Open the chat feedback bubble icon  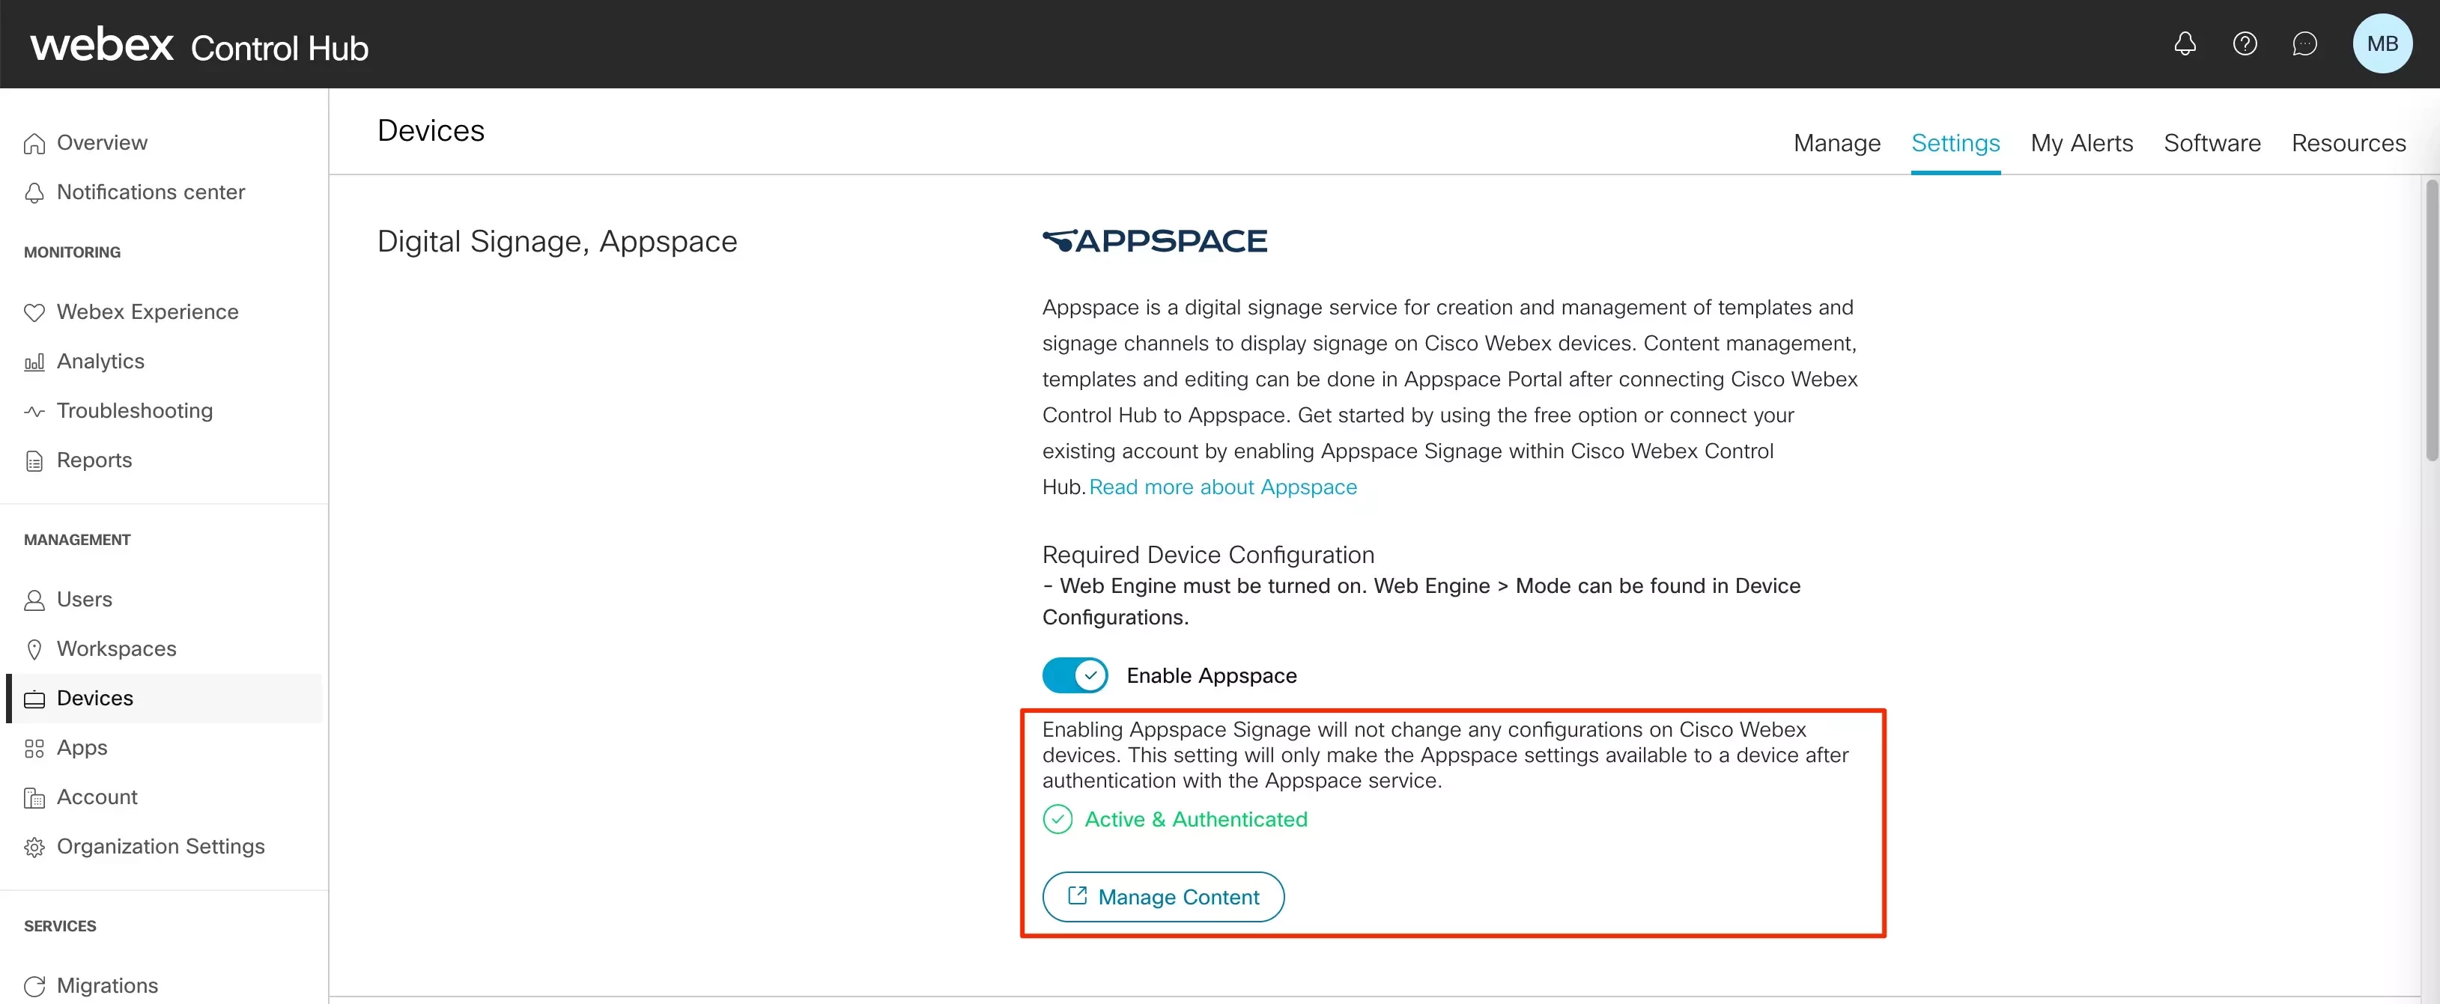tap(2304, 43)
